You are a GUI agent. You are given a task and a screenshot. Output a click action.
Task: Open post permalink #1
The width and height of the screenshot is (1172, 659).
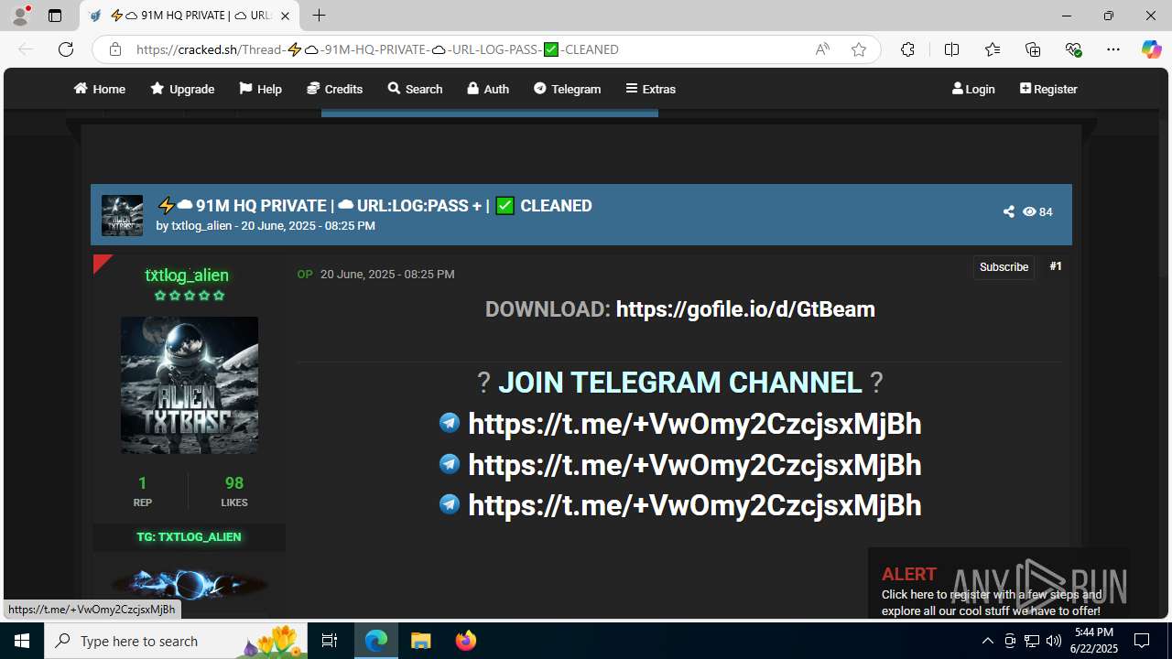pos(1056,266)
